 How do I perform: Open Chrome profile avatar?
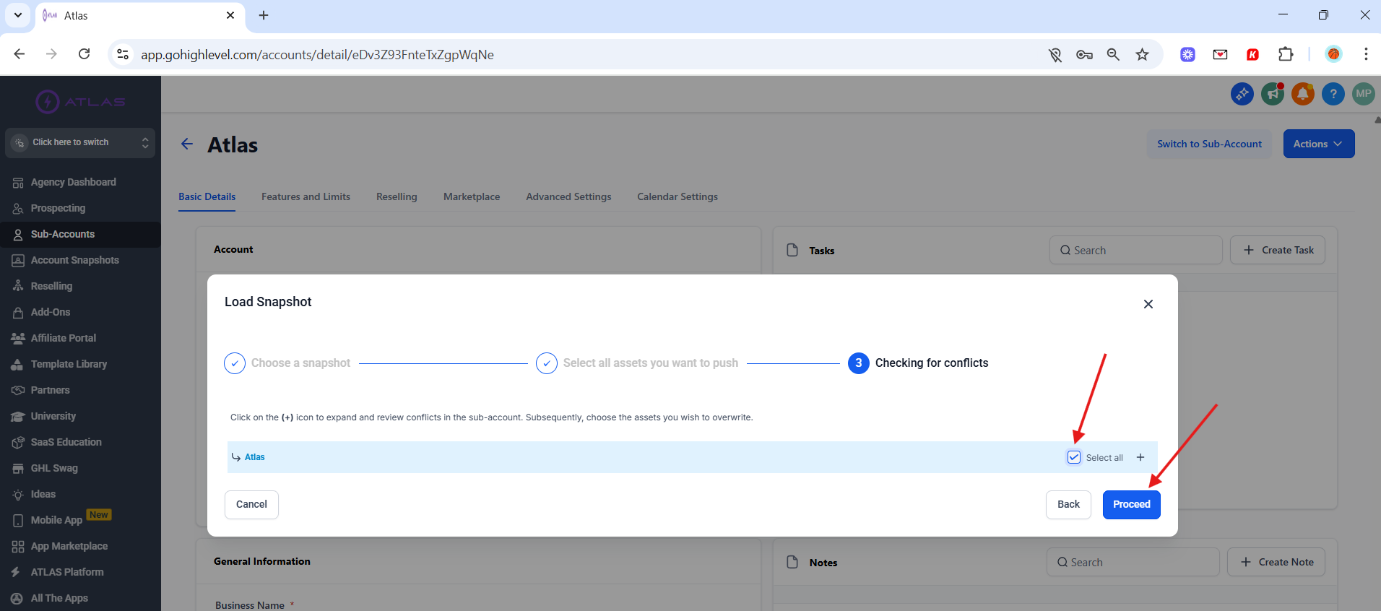tap(1333, 54)
